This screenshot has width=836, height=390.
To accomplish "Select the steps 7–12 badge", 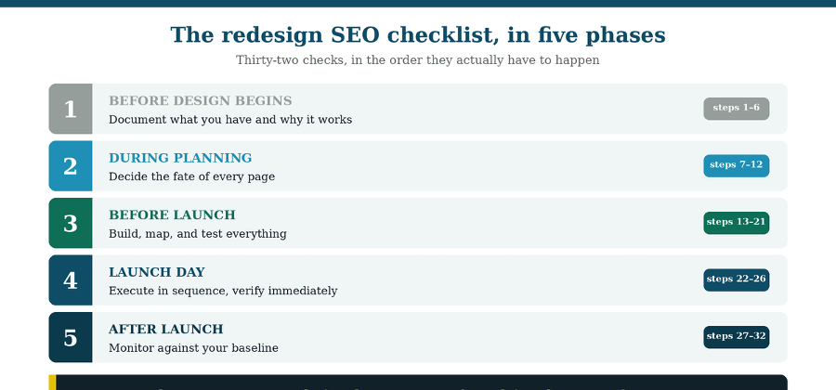I will (x=736, y=165).
